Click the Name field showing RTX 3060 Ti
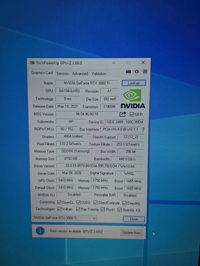Viewport: 200px width, 266px height. (x=87, y=83)
